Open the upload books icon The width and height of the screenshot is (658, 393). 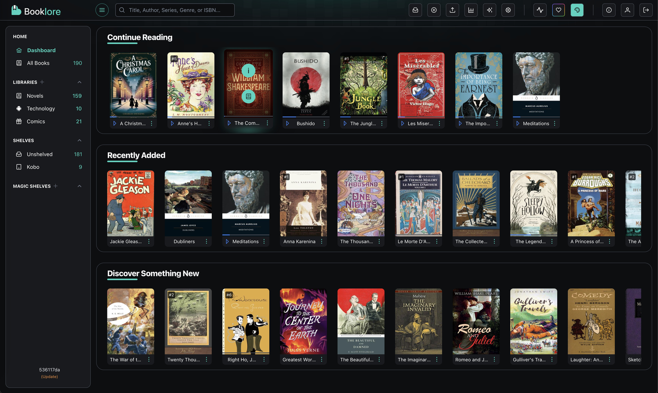click(452, 10)
